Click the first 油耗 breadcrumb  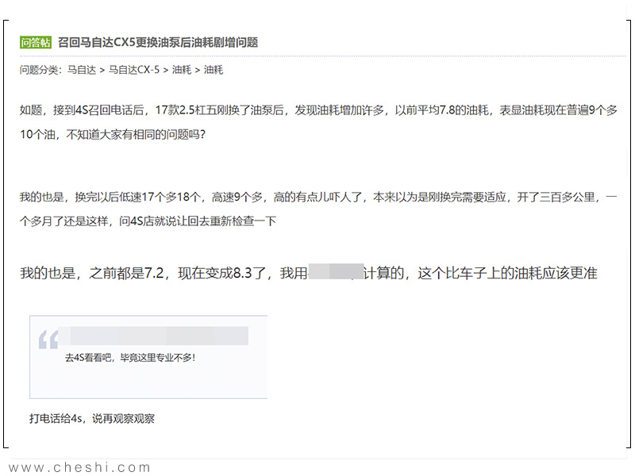click(x=182, y=70)
